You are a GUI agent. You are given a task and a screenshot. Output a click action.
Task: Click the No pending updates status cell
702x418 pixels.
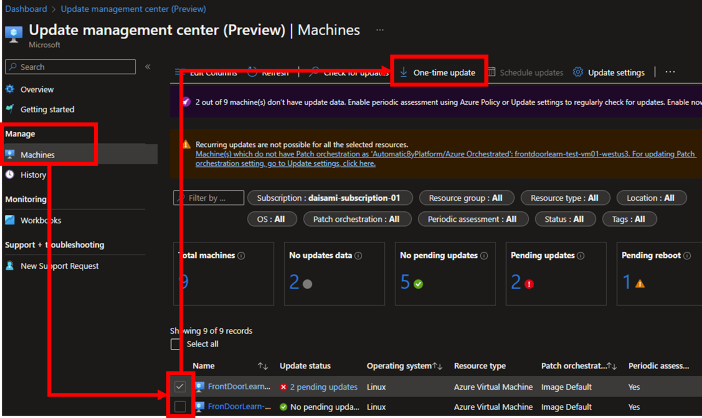pyautogui.click(x=319, y=407)
